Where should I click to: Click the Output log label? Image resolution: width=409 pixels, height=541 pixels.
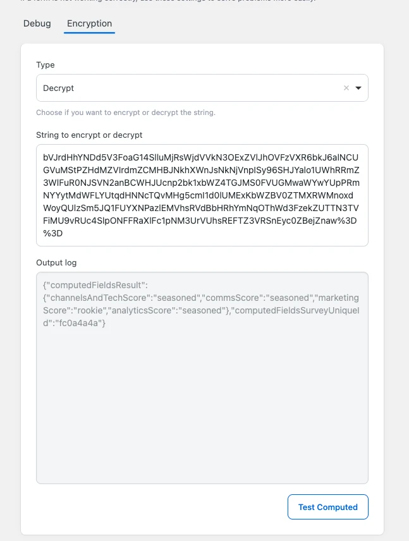(56, 262)
